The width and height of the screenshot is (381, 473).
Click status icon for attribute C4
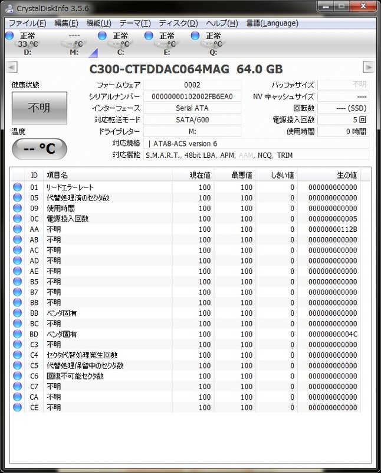point(18,355)
